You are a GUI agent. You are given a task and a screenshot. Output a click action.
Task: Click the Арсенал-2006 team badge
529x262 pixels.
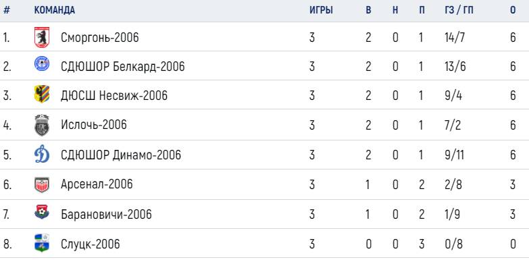42,185
